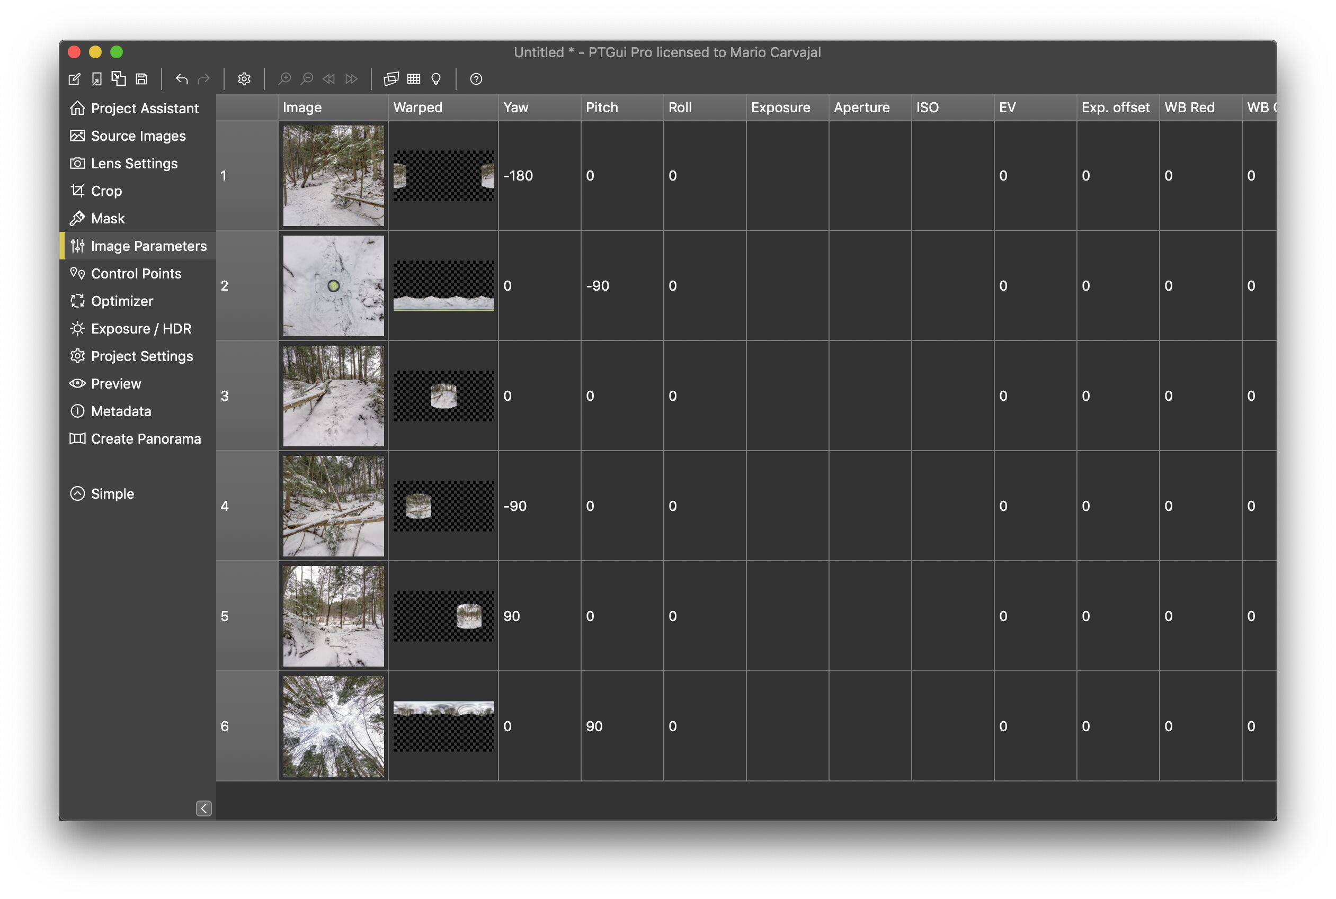
Task: Click the Yaw column header
Action: click(x=539, y=107)
